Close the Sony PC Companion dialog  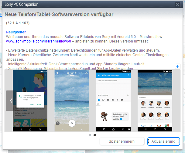point(178,5)
